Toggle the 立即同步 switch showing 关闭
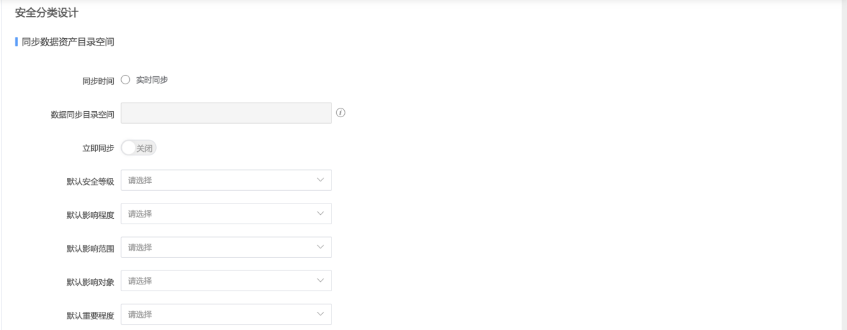The width and height of the screenshot is (847, 330). [x=139, y=148]
